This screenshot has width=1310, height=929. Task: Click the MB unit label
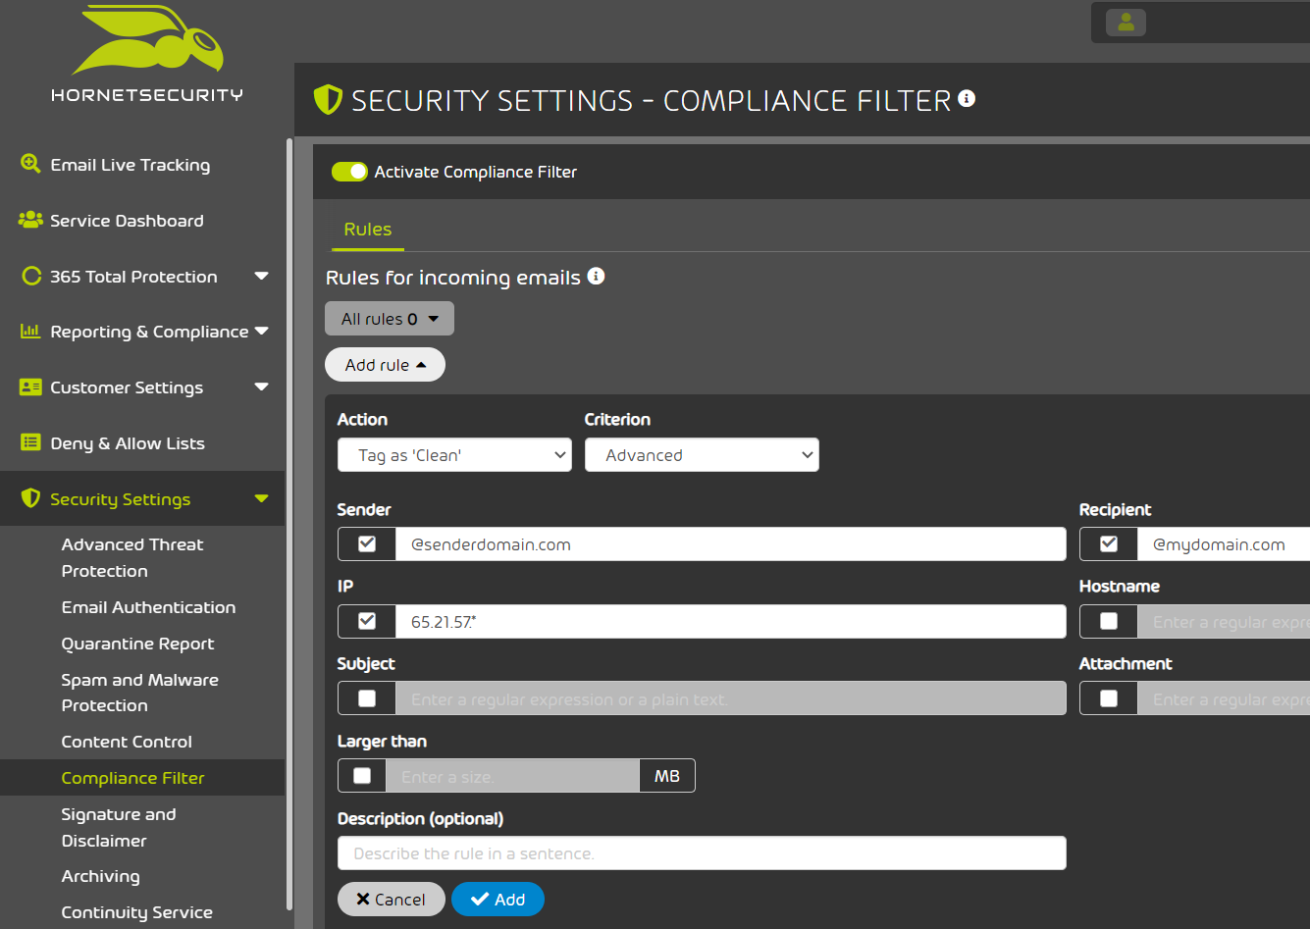tap(667, 776)
